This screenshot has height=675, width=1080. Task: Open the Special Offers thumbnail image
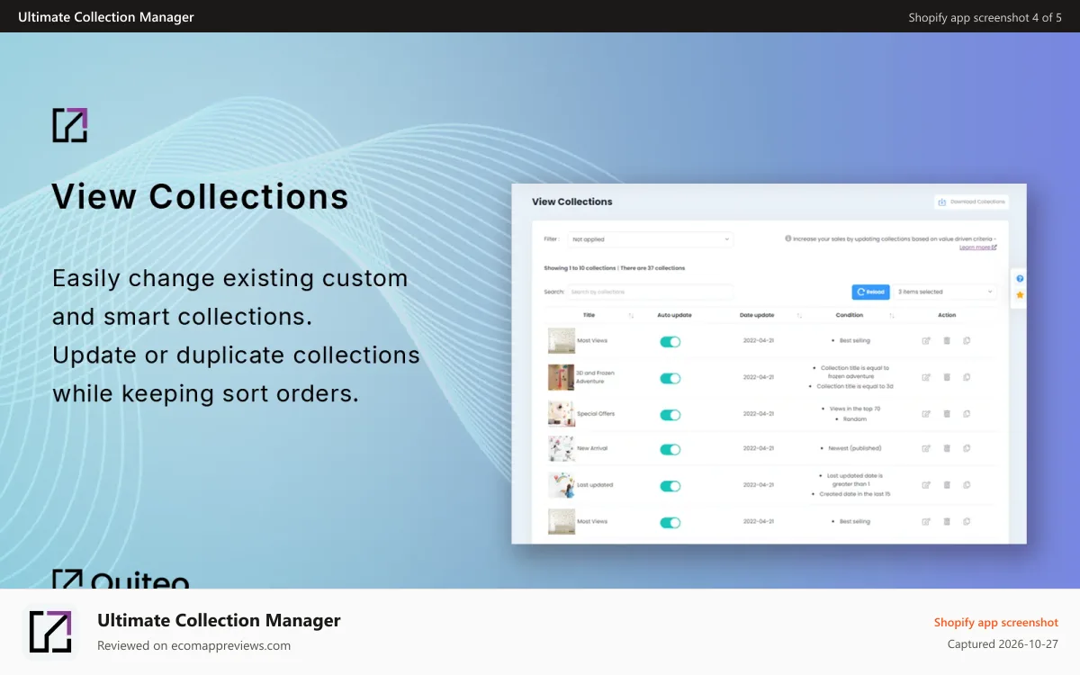561,413
